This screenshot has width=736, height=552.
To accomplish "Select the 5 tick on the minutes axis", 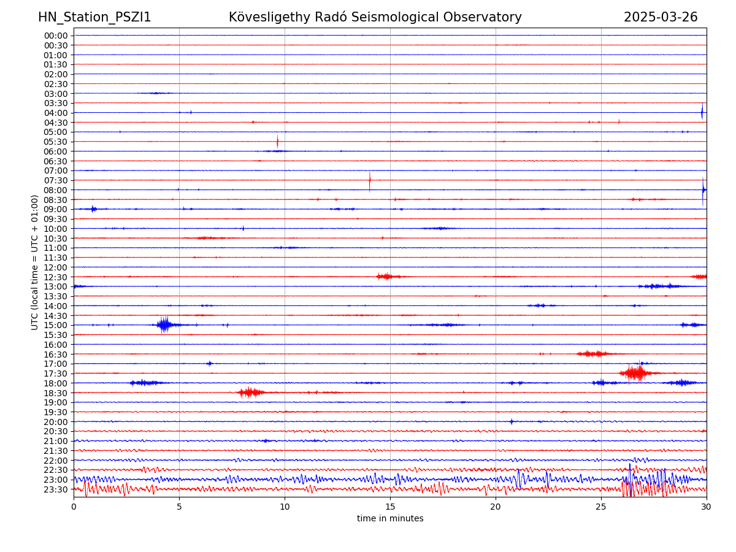I will (x=179, y=507).
